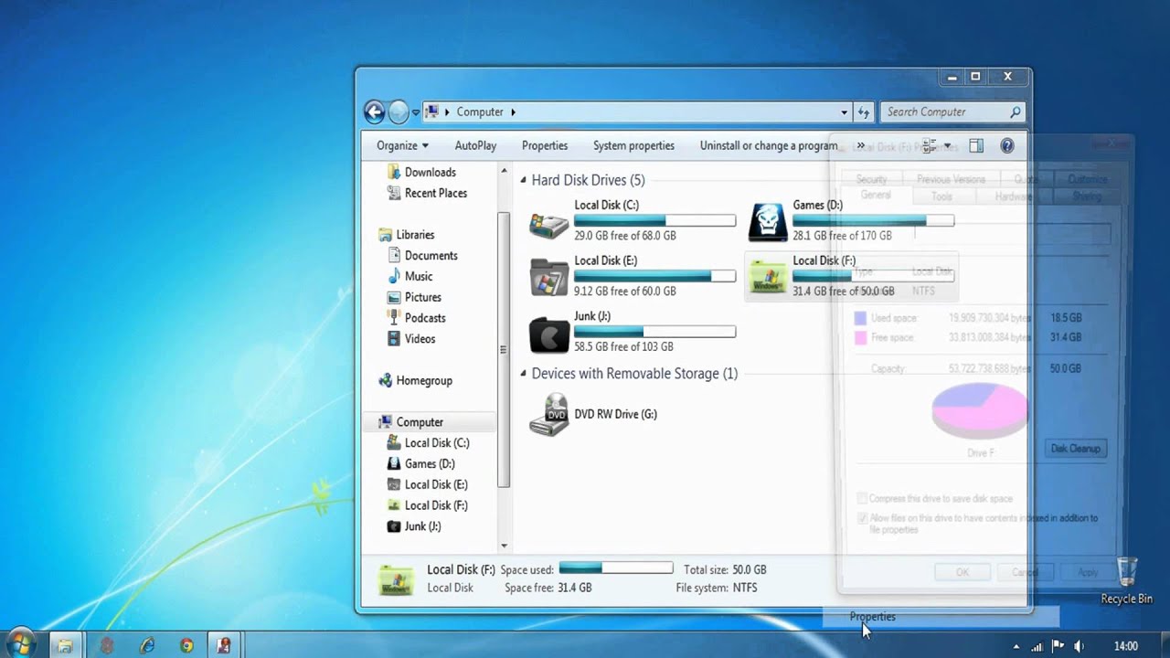Collapse the Devices with Removable Storage group

[x=524, y=373]
